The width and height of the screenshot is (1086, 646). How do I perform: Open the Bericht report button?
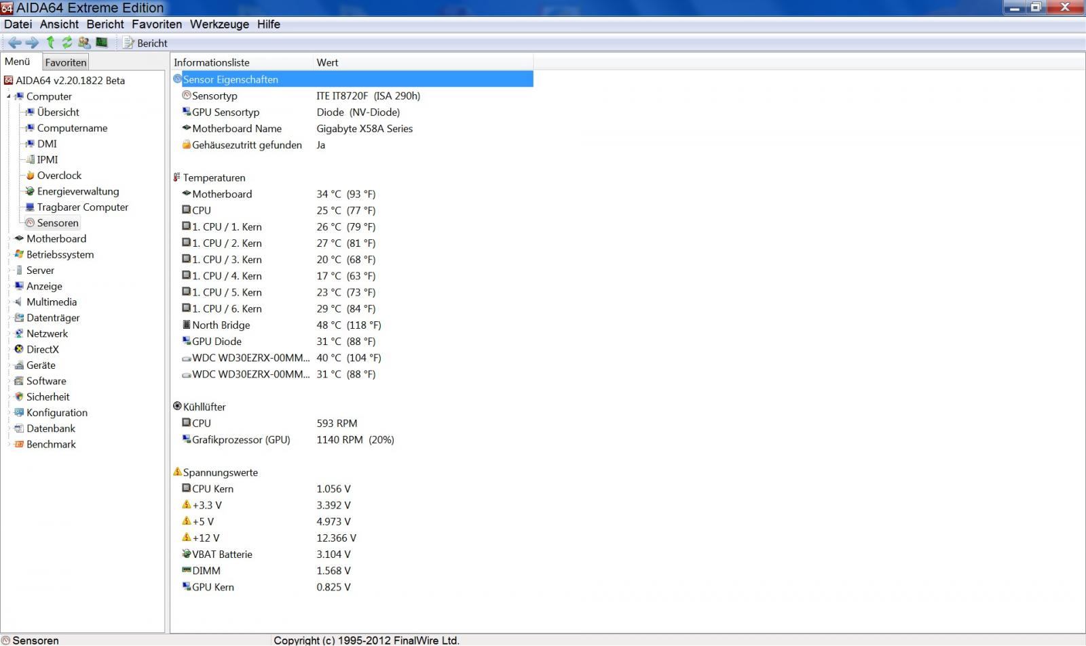pos(145,43)
